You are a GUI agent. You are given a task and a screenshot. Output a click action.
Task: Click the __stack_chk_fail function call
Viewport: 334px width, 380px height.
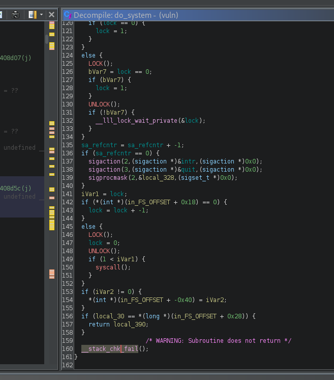pyautogui.click(x=110, y=349)
